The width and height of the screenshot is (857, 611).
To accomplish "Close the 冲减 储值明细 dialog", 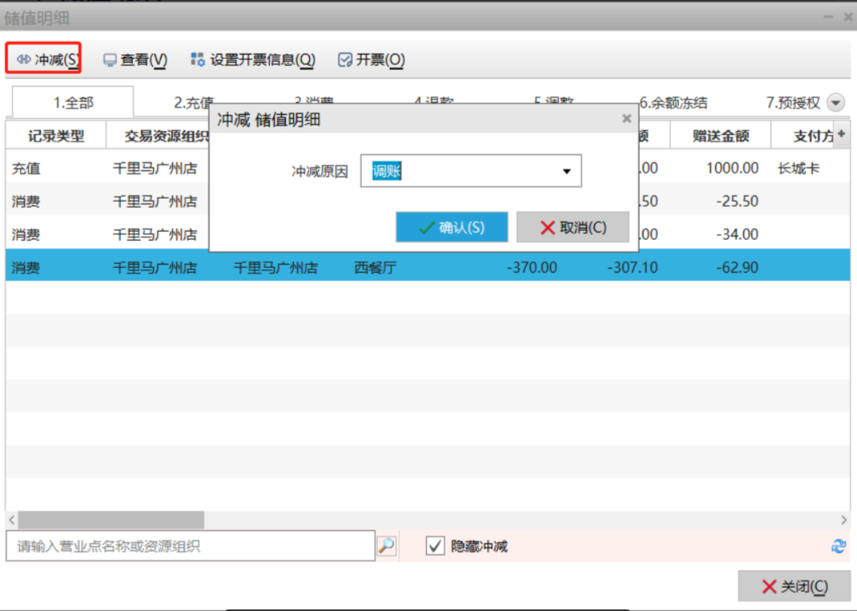I will pos(627,119).
